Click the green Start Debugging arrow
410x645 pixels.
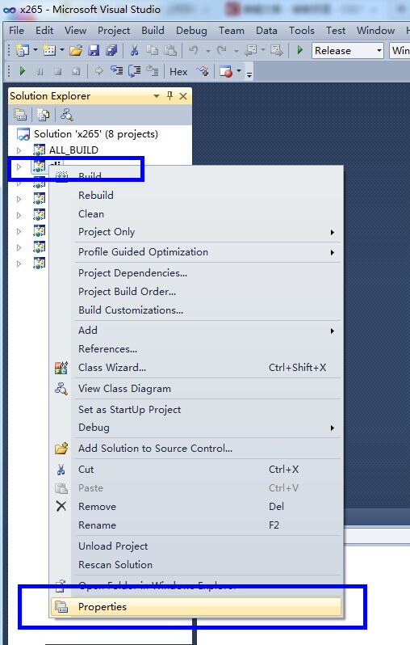[300, 50]
